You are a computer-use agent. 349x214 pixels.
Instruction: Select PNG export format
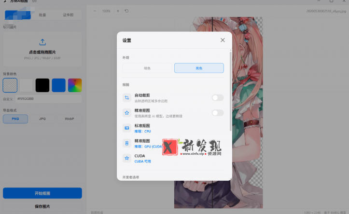point(15,119)
